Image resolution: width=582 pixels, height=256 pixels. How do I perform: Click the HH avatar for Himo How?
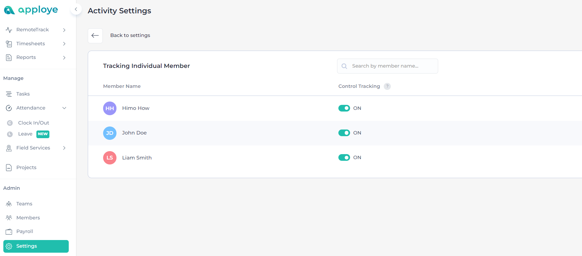click(110, 108)
